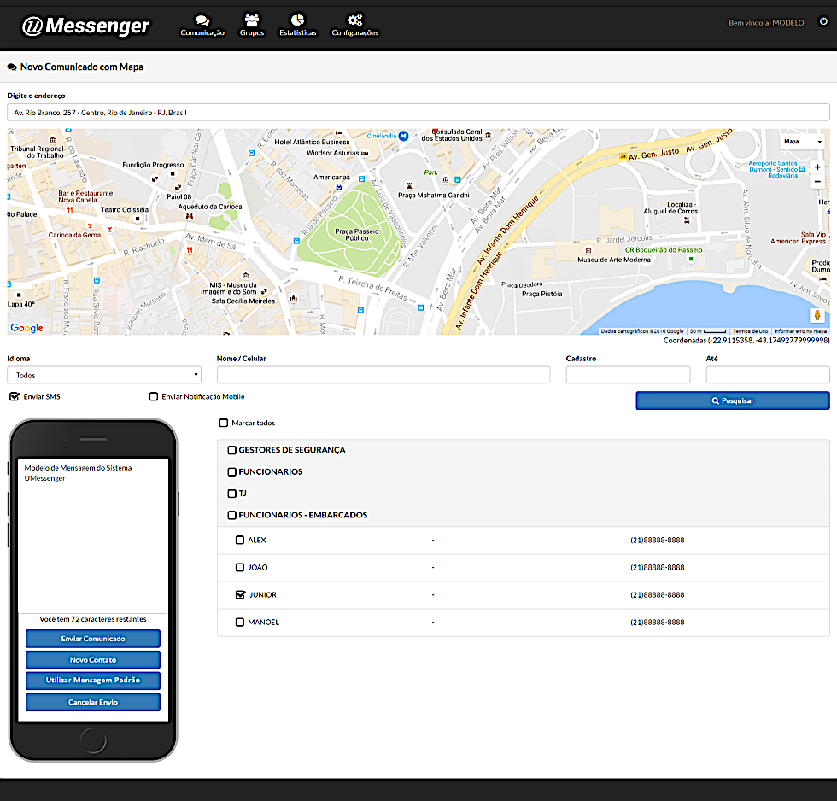
Task: Click the power logout icon
Action: pyautogui.click(x=823, y=21)
